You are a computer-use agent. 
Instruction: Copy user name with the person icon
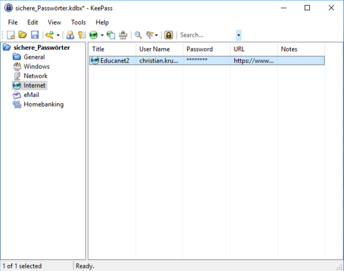(70, 35)
